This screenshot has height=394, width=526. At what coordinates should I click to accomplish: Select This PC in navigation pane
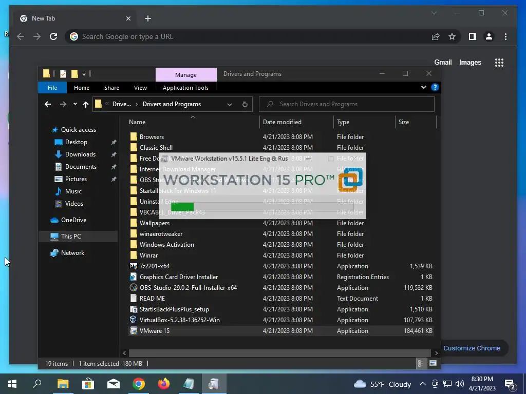click(x=71, y=236)
